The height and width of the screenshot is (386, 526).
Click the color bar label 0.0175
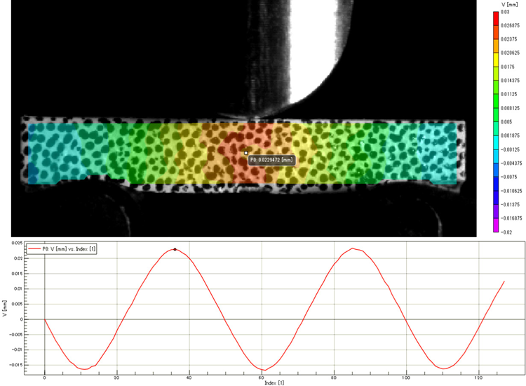point(508,67)
